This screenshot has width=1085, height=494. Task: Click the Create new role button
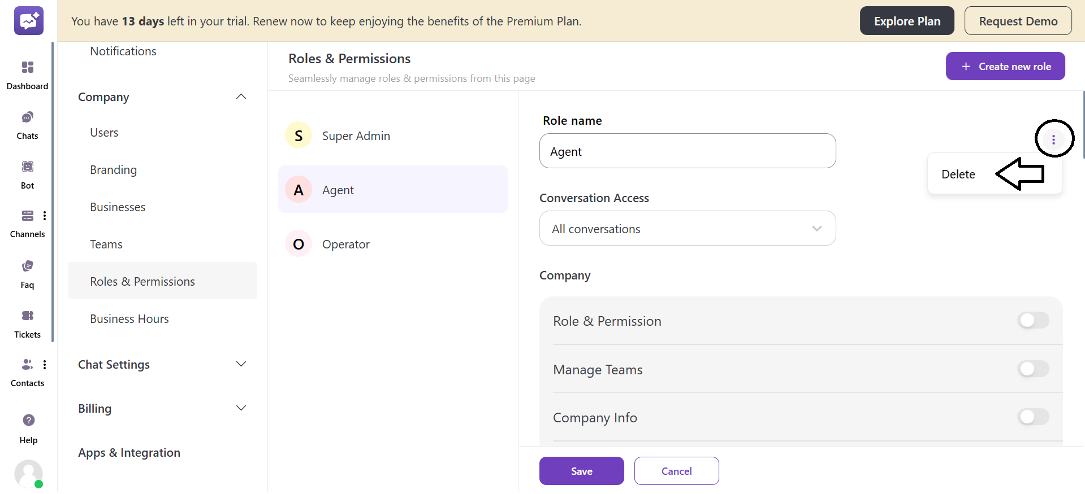1005,67
